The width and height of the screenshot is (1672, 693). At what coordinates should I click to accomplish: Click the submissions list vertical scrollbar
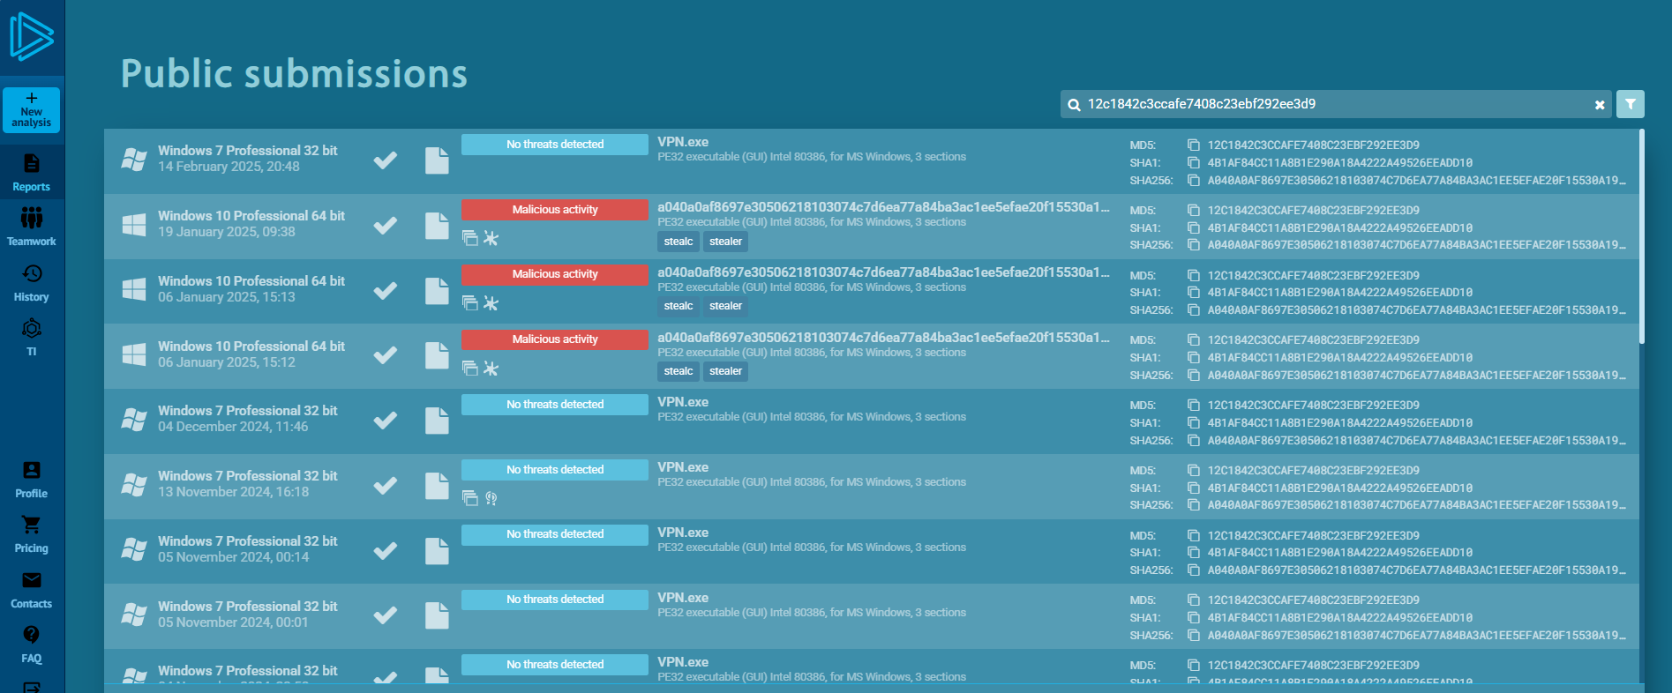pos(1642,236)
